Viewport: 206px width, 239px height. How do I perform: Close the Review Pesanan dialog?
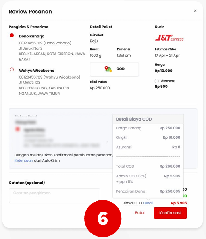pyautogui.click(x=195, y=11)
